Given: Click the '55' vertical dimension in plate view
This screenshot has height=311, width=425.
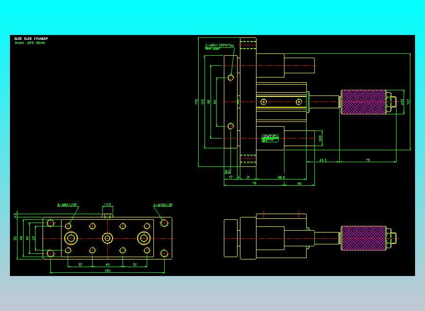Looking at the screenshot, I should pyautogui.click(x=15, y=238).
